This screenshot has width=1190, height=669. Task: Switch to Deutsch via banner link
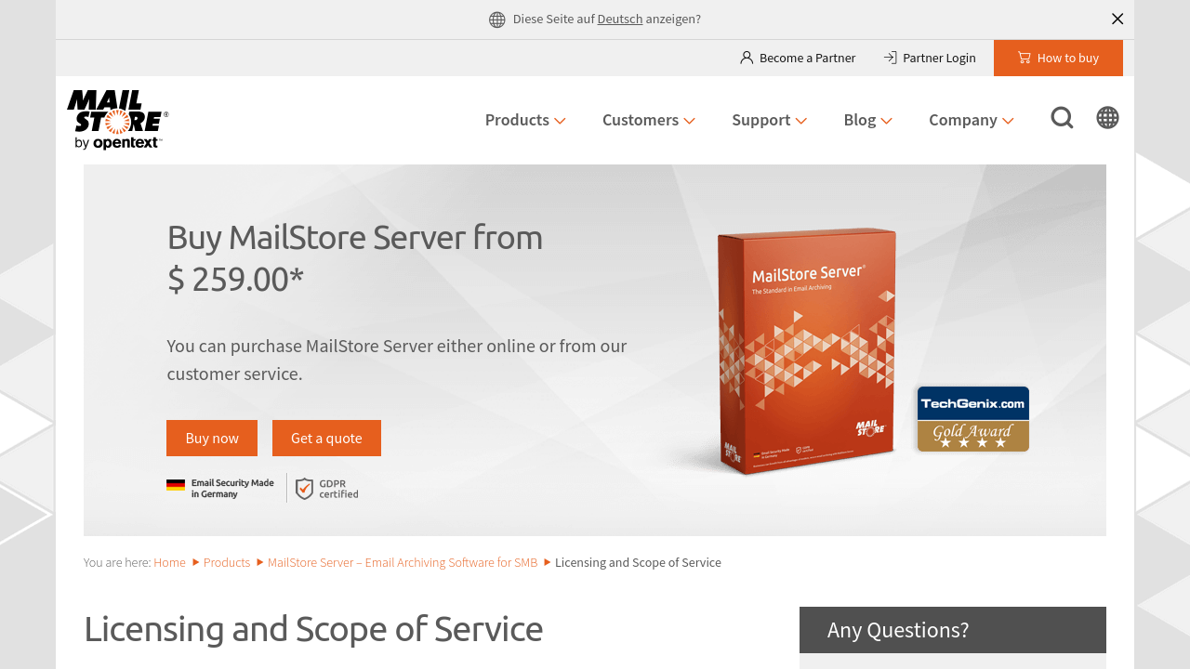coord(620,19)
